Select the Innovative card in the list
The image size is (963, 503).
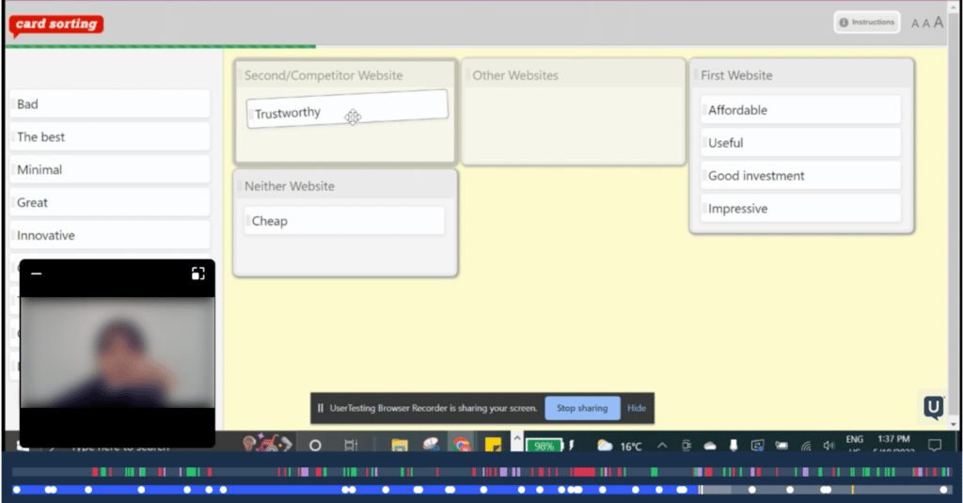110,235
